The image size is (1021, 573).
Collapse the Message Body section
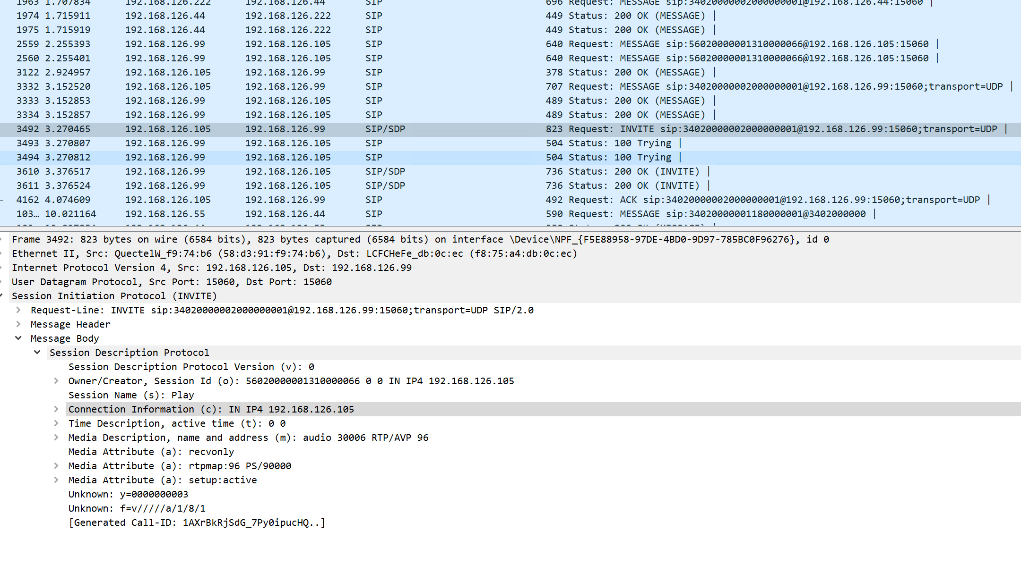18,338
